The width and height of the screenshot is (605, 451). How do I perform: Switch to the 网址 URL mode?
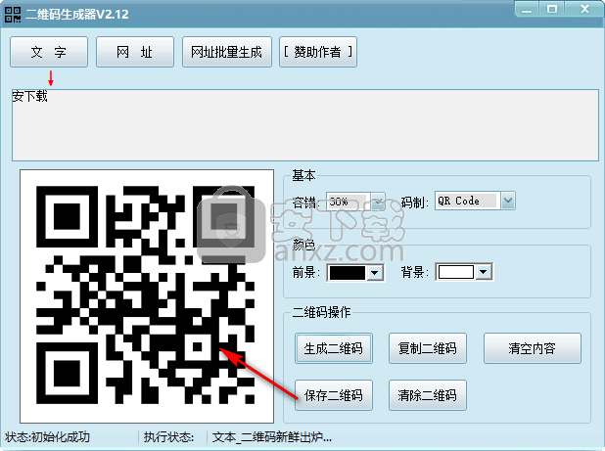[x=135, y=52]
